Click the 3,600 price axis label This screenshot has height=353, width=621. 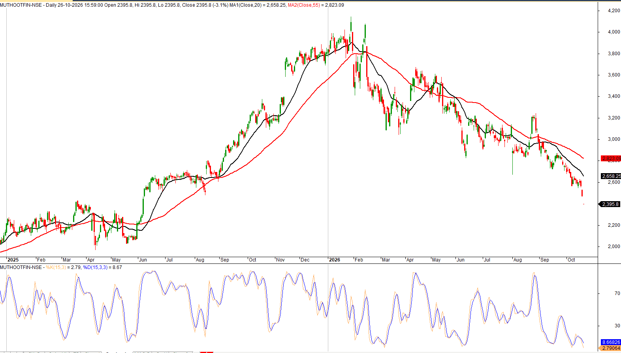[614, 75]
